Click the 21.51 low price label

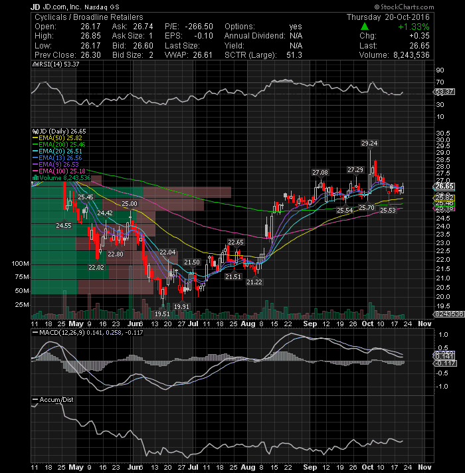[233, 276]
